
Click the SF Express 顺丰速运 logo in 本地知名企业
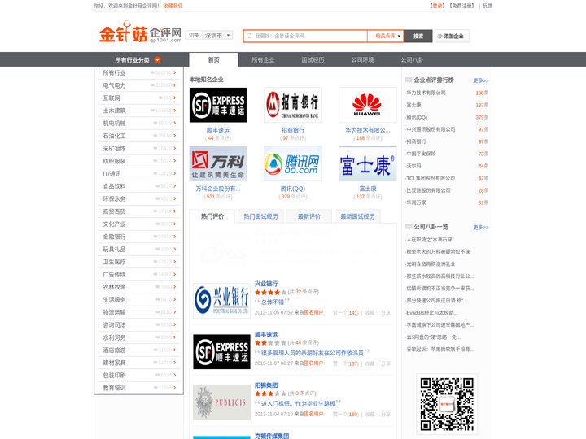coord(218,105)
